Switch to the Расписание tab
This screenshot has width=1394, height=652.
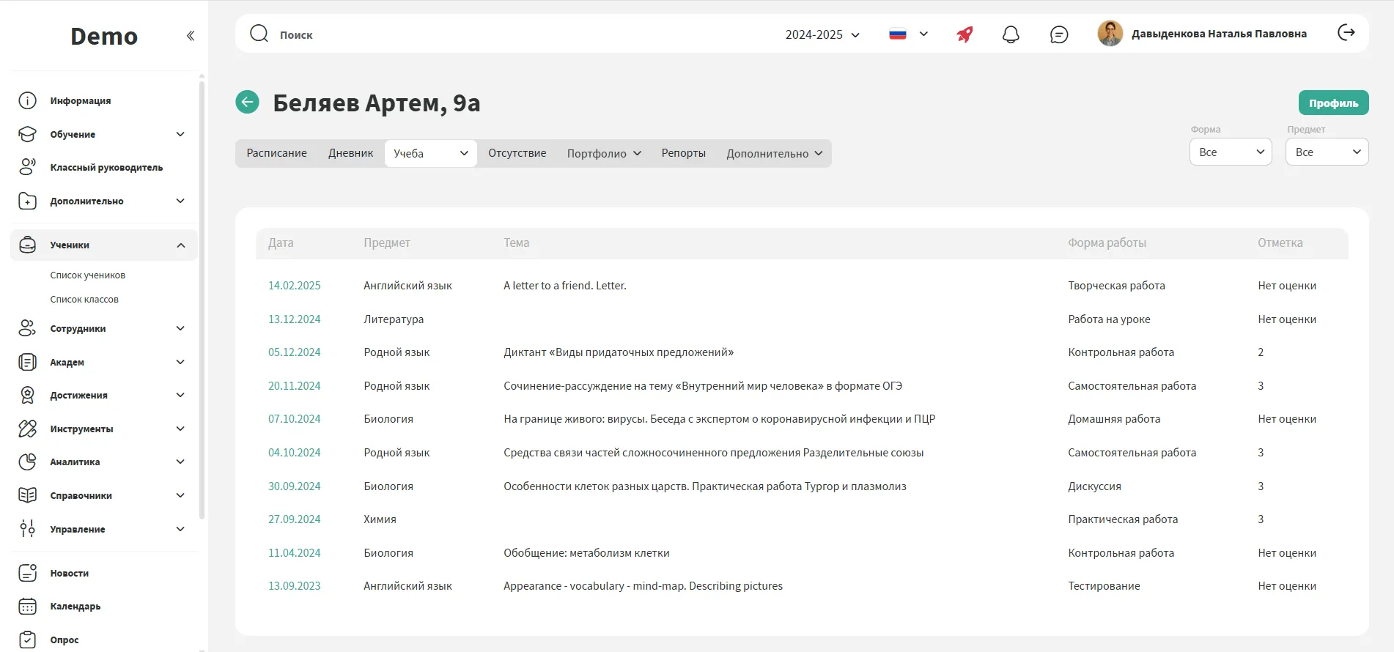[276, 153]
